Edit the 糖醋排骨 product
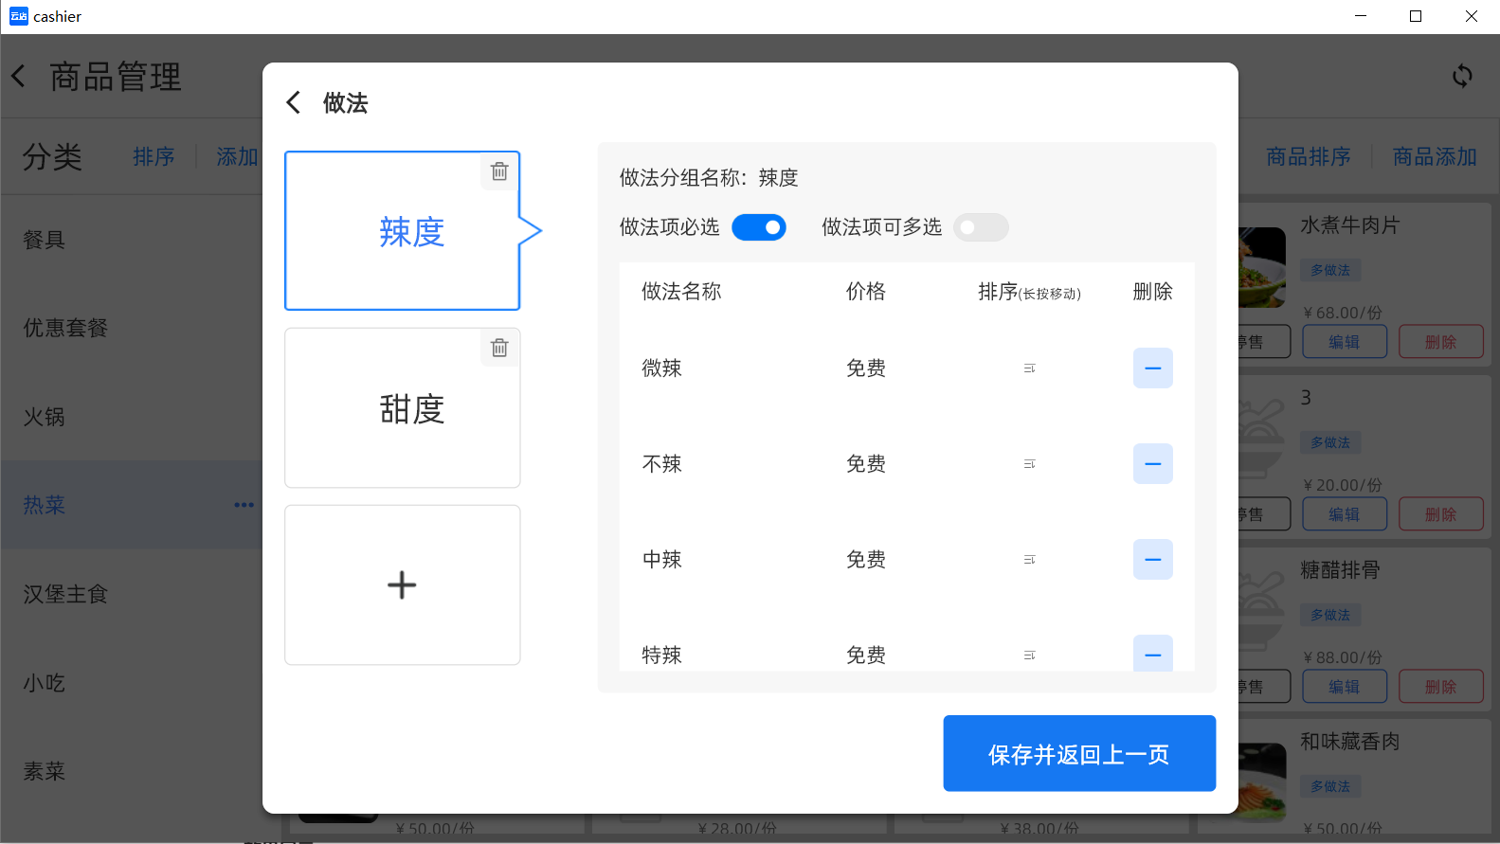 [1345, 687]
